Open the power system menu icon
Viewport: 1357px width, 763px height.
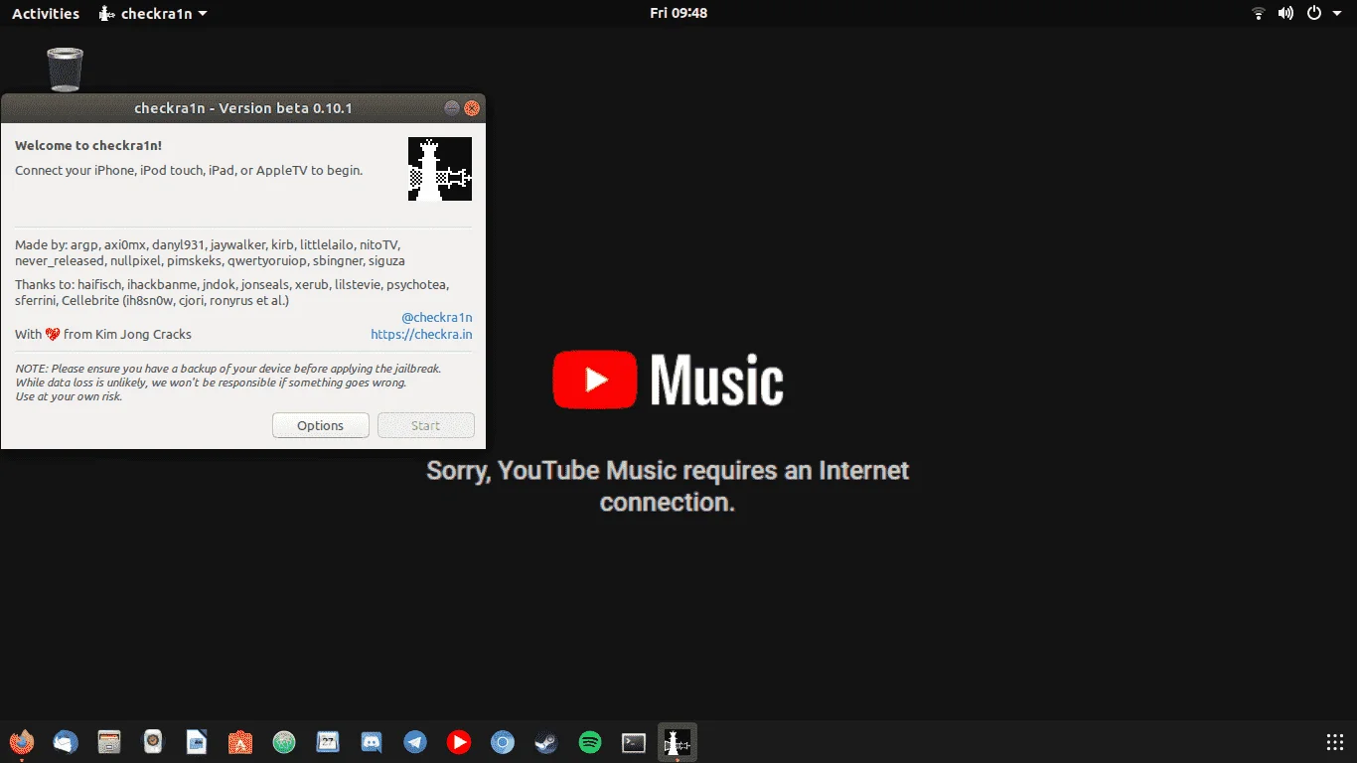click(1314, 13)
